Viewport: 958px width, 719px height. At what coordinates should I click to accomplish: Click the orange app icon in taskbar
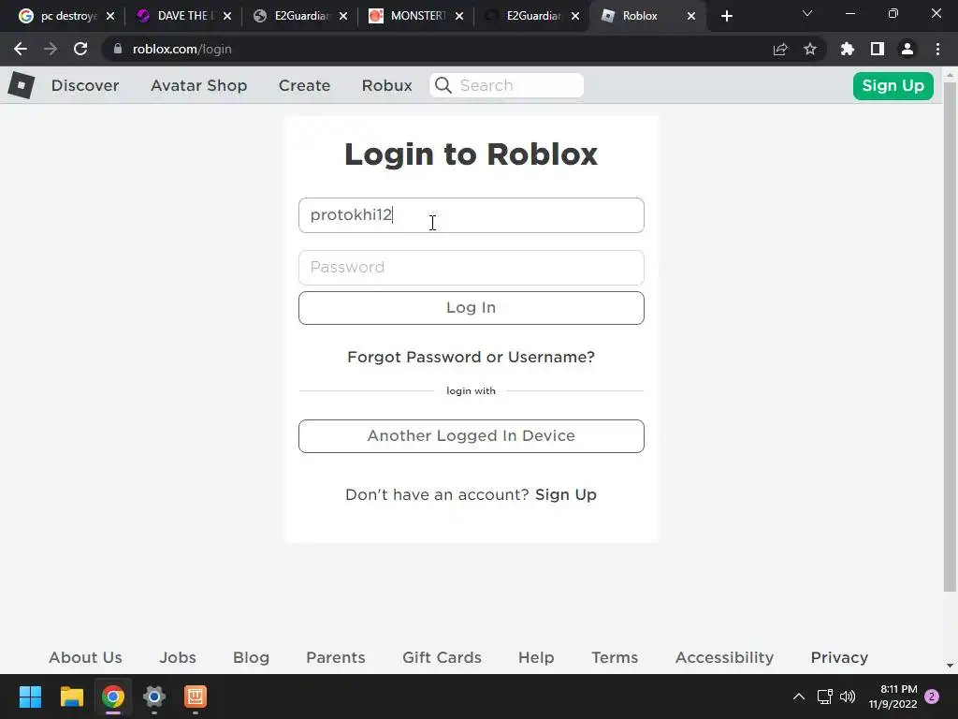coord(196,697)
